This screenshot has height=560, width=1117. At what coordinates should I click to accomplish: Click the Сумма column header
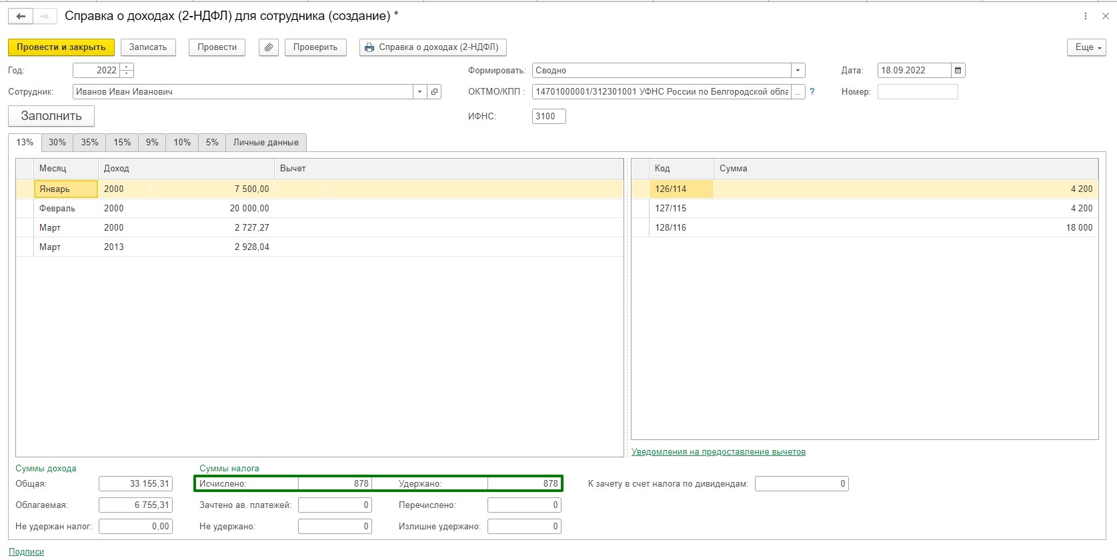(x=906, y=169)
